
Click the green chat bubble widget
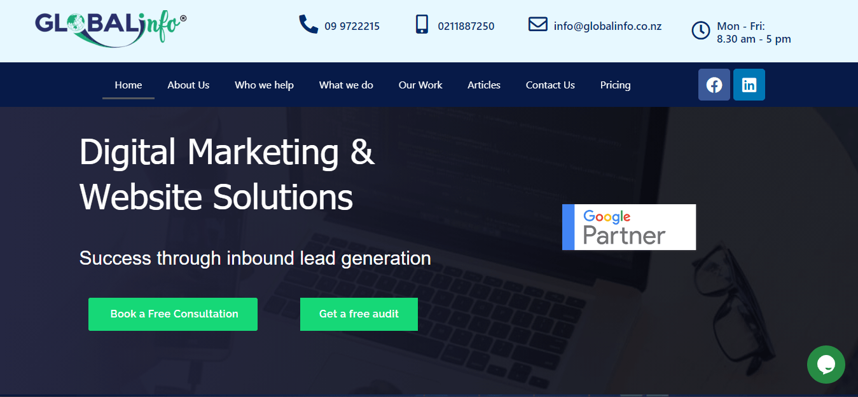pyautogui.click(x=826, y=365)
